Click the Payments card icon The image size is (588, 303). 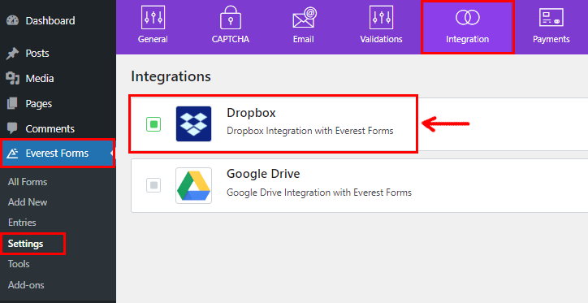click(551, 17)
